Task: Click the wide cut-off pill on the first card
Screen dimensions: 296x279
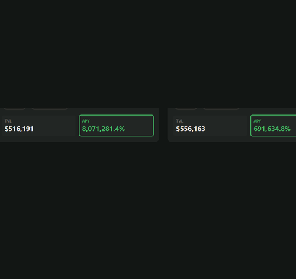Action: point(50,108)
